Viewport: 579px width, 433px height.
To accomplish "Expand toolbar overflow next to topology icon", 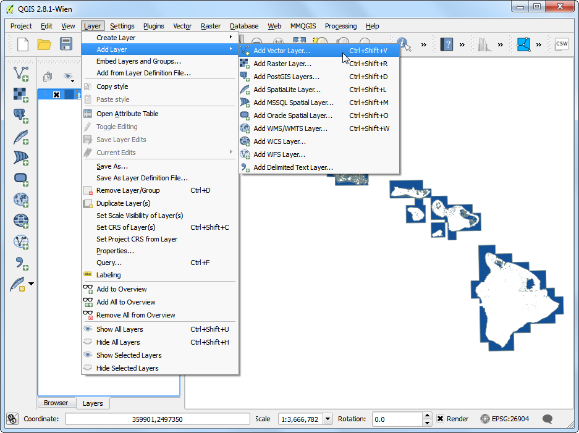I will [x=539, y=44].
